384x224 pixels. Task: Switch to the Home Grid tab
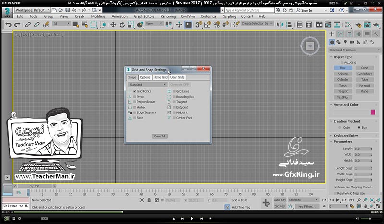[x=160, y=77]
